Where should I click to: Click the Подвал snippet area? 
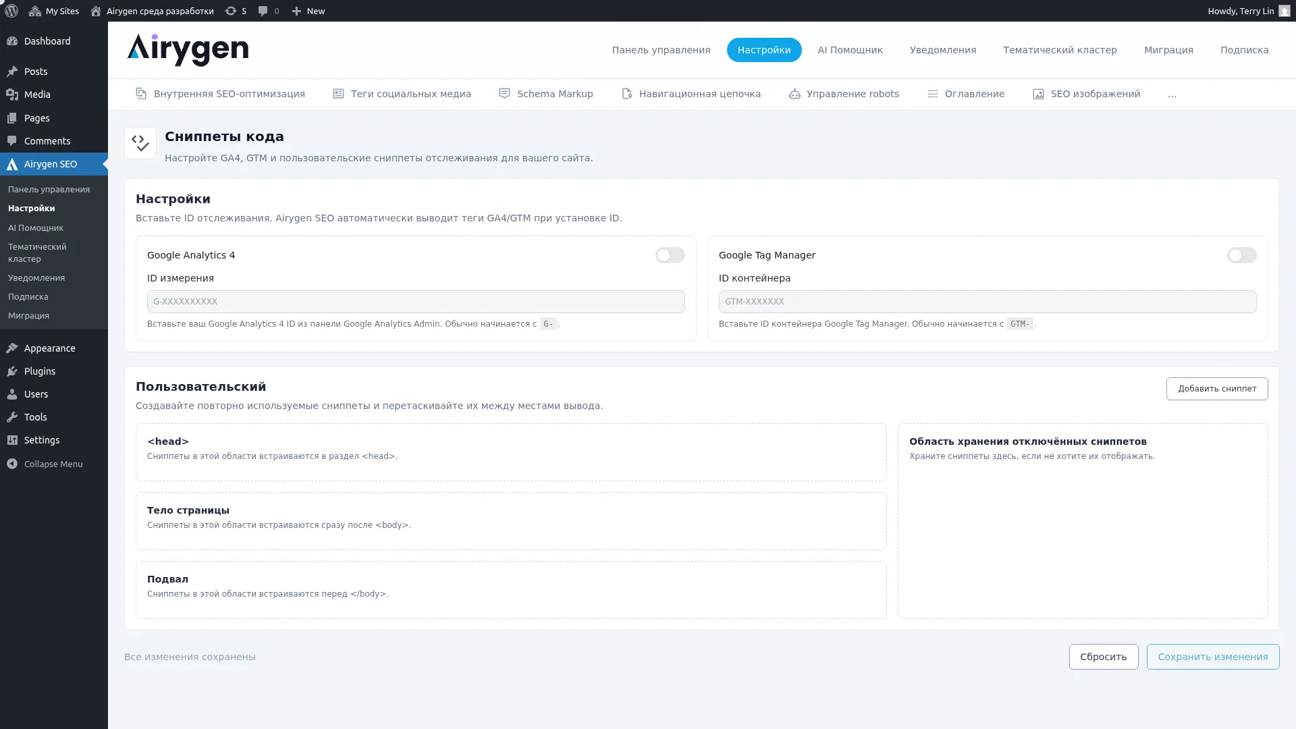point(511,590)
